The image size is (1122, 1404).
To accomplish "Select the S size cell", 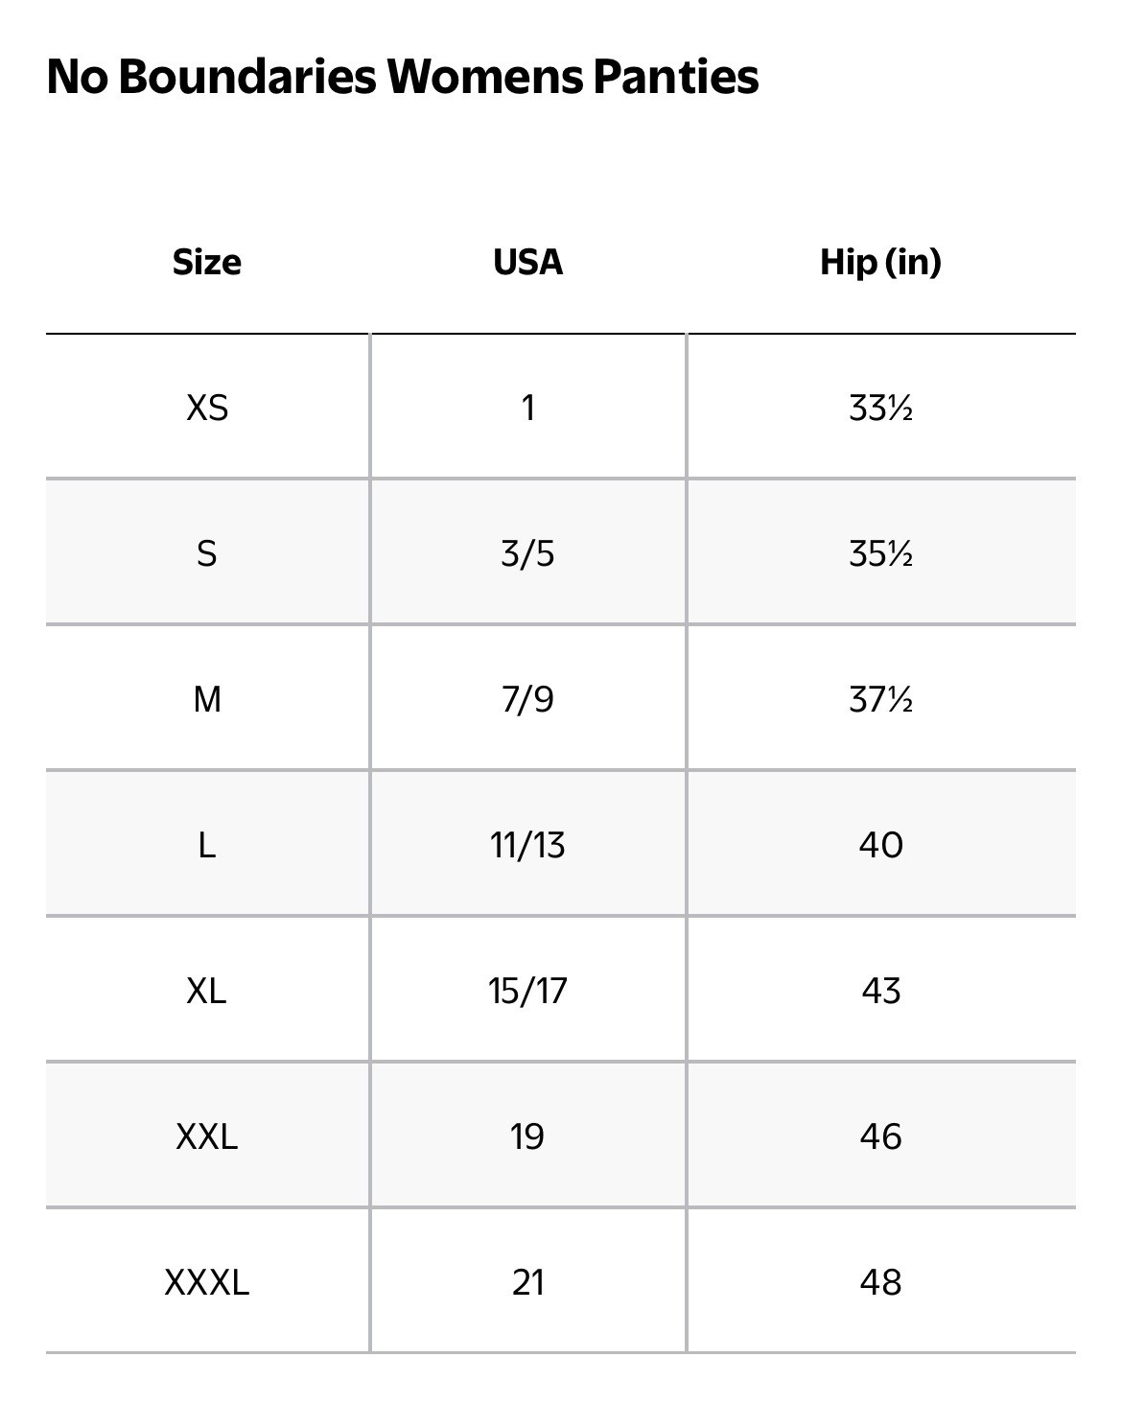I will 207,553.
